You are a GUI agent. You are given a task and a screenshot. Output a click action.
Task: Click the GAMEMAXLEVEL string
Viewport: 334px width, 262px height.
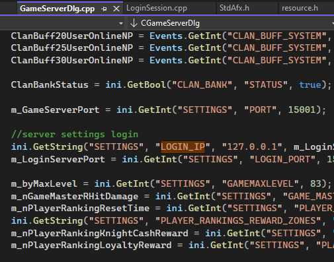coord(260,183)
